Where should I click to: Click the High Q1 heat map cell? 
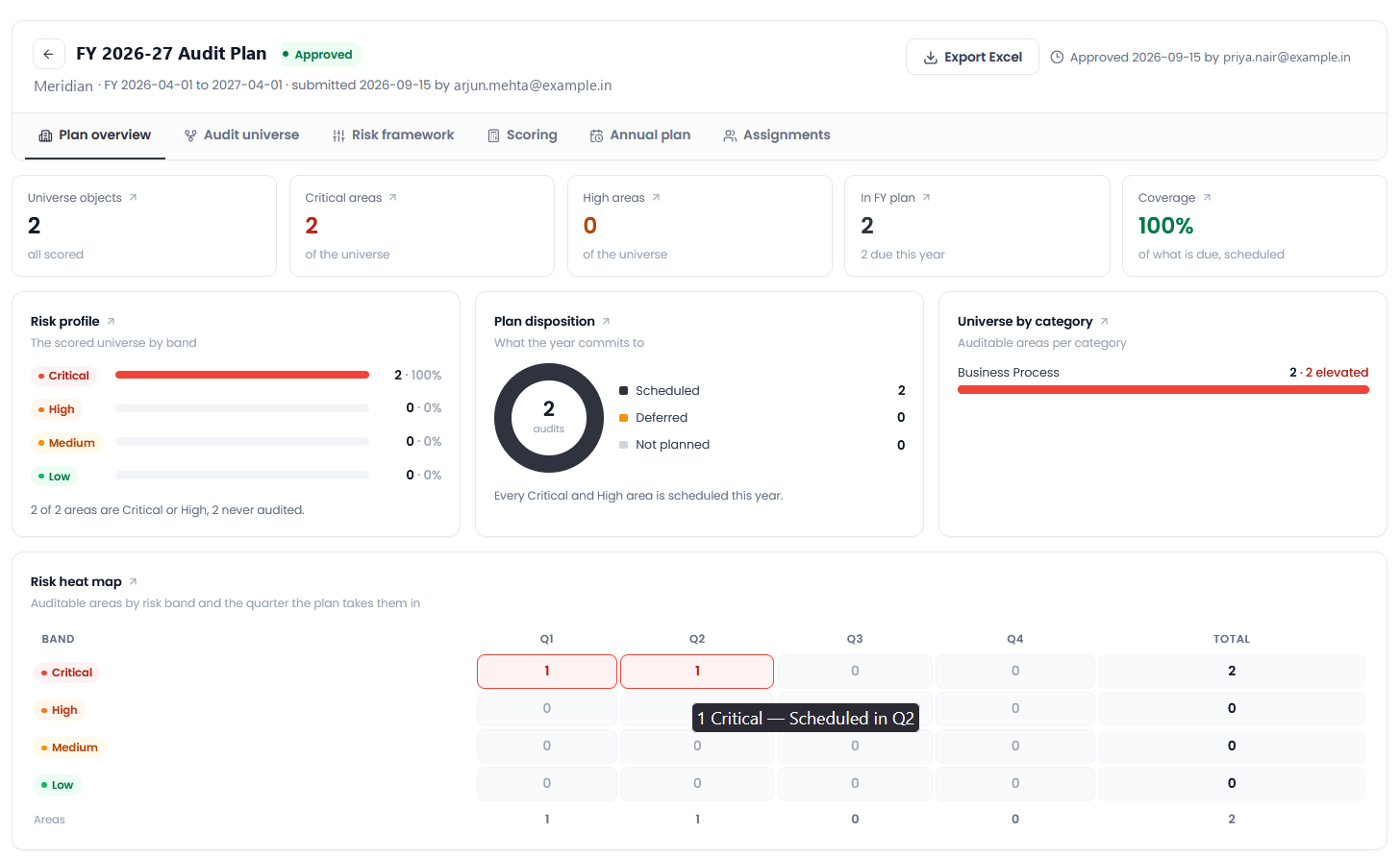[547, 709]
